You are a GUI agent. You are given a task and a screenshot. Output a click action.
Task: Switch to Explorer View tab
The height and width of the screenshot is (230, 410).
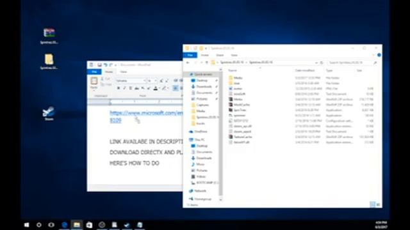click(x=234, y=56)
